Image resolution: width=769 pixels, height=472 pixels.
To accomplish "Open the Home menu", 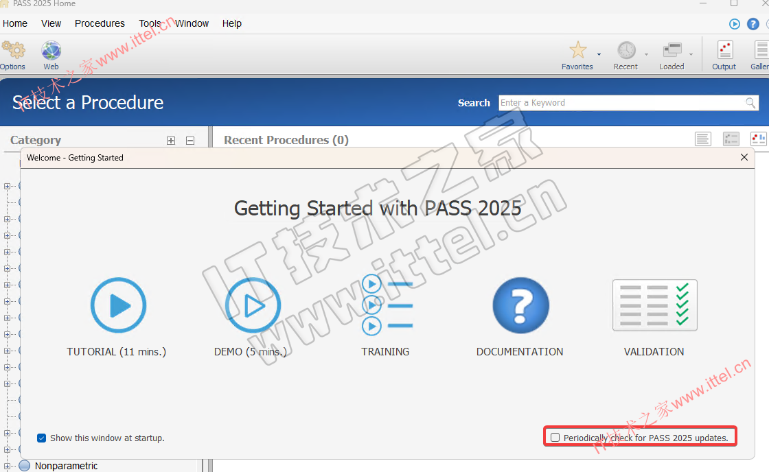I will (x=15, y=23).
